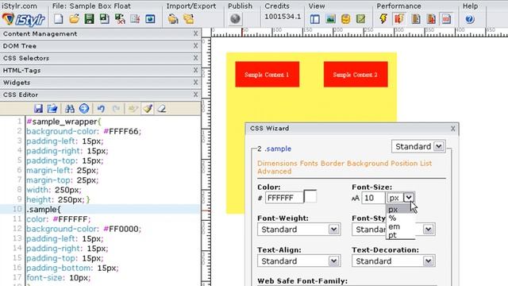Click the eraser icon in CSS Editor toolbar
Screen dimensions: 508x286
162,108
